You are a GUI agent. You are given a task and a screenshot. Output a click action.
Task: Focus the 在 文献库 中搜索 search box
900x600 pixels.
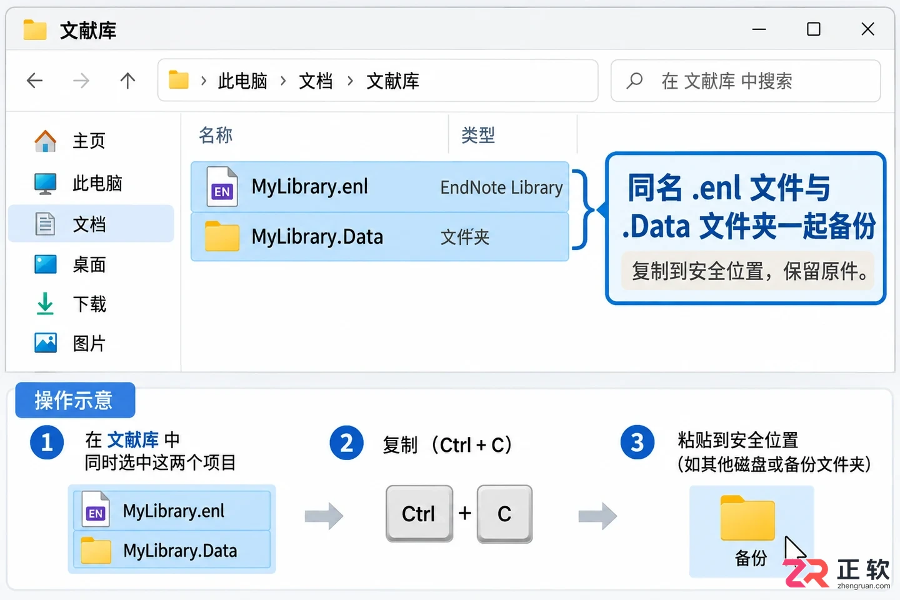coord(746,81)
